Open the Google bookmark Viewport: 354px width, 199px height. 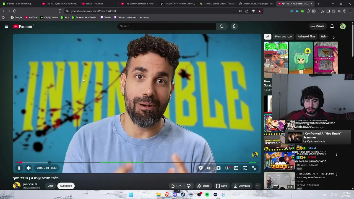point(16,17)
